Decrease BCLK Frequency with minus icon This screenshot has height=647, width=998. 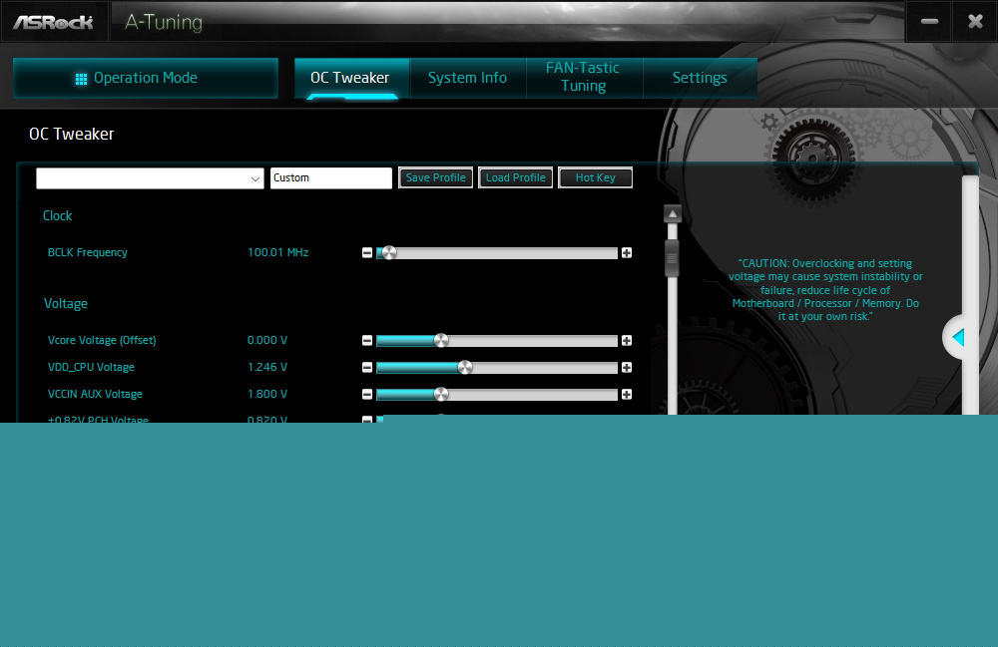(x=367, y=253)
